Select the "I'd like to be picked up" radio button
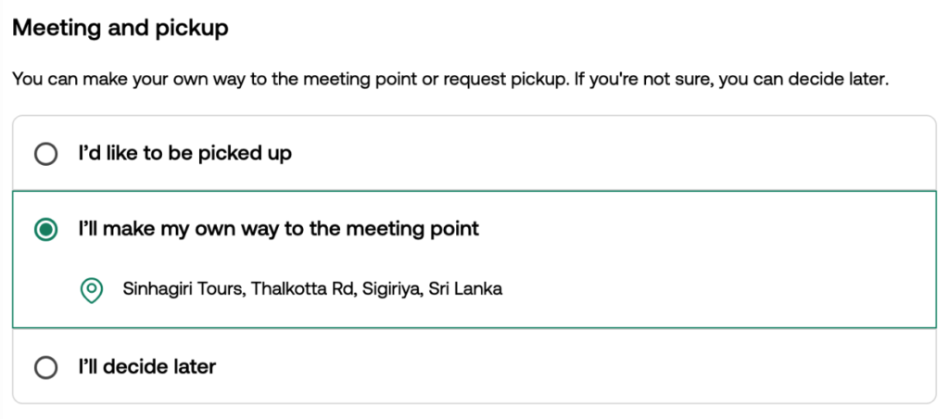Viewport: 949px width, 419px height. 45,154
